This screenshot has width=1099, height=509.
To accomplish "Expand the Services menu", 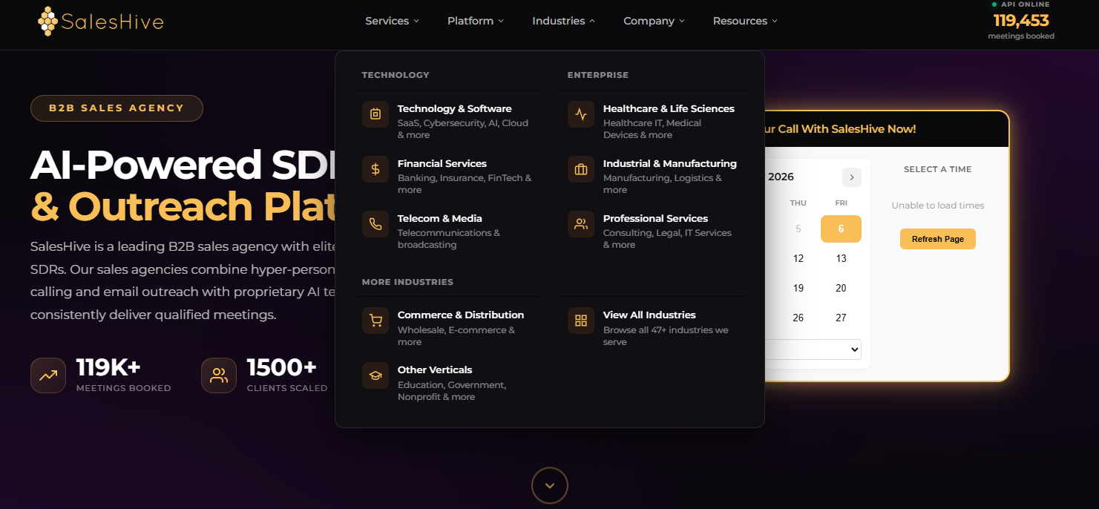I will coord(392,21).
